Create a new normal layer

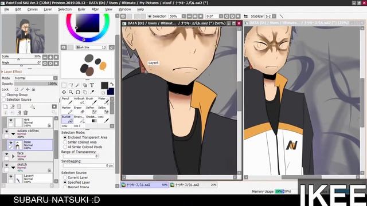pos(5,107)
